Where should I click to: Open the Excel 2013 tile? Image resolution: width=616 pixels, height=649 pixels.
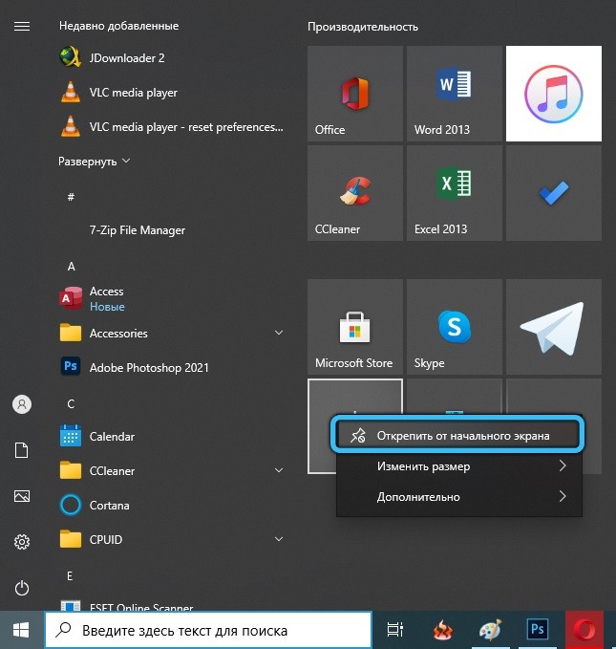[x=455, y=193]
